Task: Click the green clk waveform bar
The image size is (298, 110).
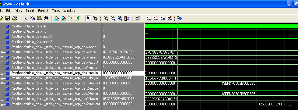Action: (221, 26)
